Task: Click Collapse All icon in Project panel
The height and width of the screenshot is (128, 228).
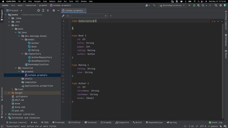Action: click(48, 10)
